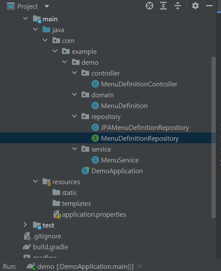Viewport: 221px width, 271px height.
Task: Select MenuDefinitionRepository interface row
Action: [x=108, y=138]
